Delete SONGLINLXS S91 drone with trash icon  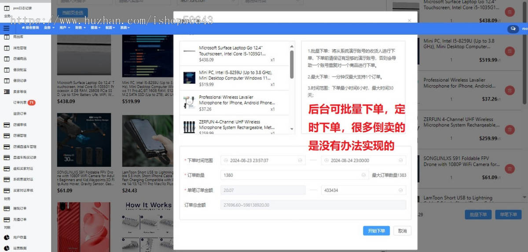[x=510, y=169]
